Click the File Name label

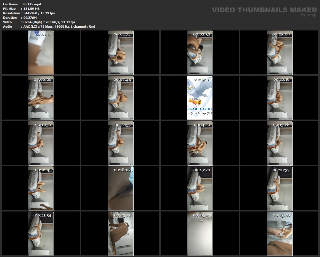(11, 4)
